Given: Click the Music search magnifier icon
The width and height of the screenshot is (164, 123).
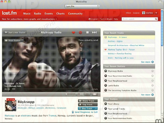Looking at the screenshot, I should pos(156,19).
